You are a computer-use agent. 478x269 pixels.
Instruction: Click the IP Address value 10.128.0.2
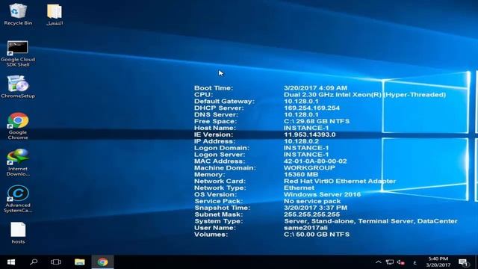click(x=301, y=141)
